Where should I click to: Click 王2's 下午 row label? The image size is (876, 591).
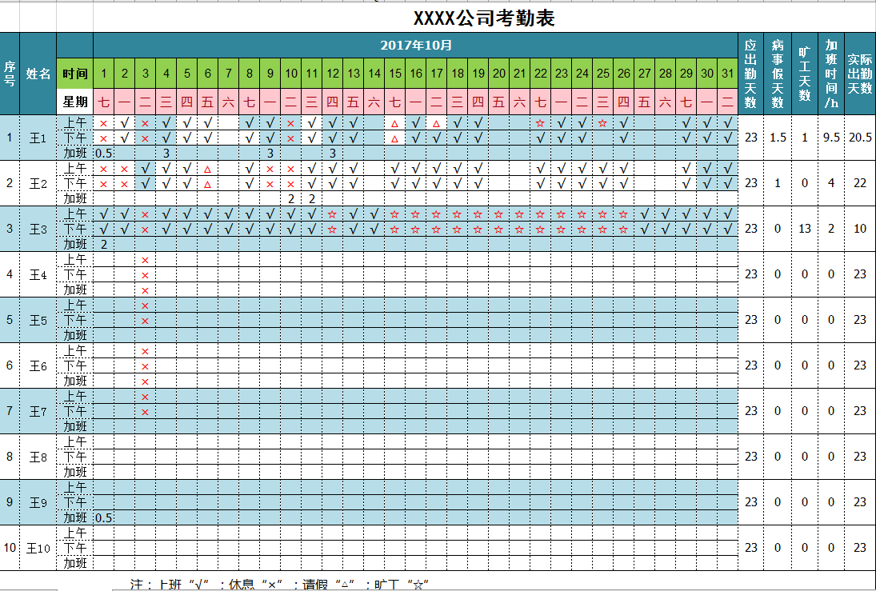75,183
